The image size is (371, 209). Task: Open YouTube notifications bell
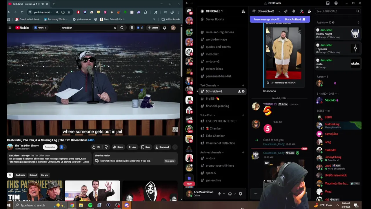point(164,28)
